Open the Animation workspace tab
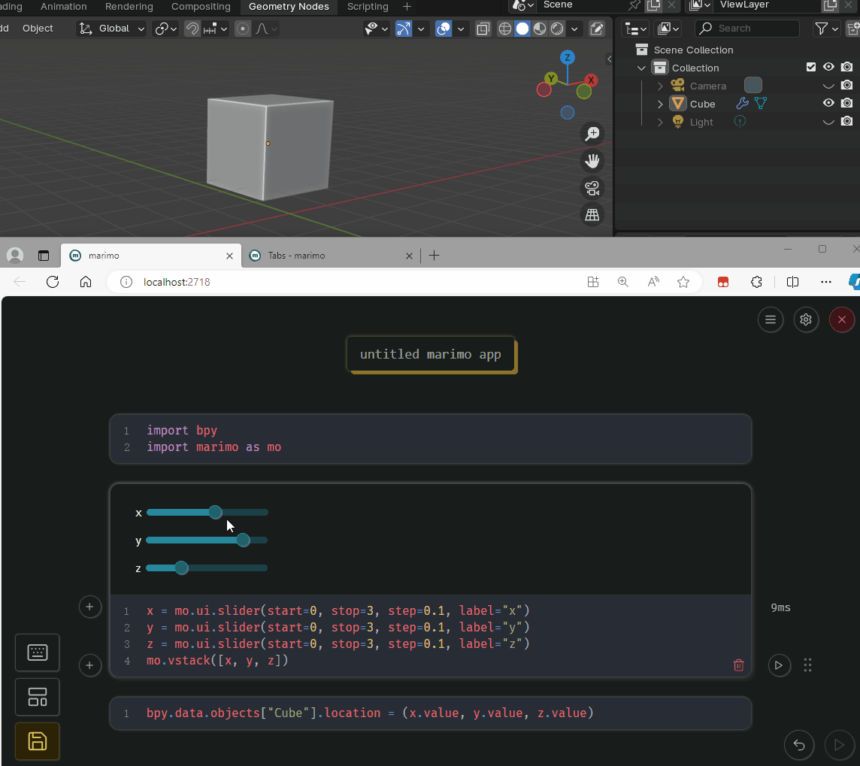The image size is (860, 766). click(64, 7)
